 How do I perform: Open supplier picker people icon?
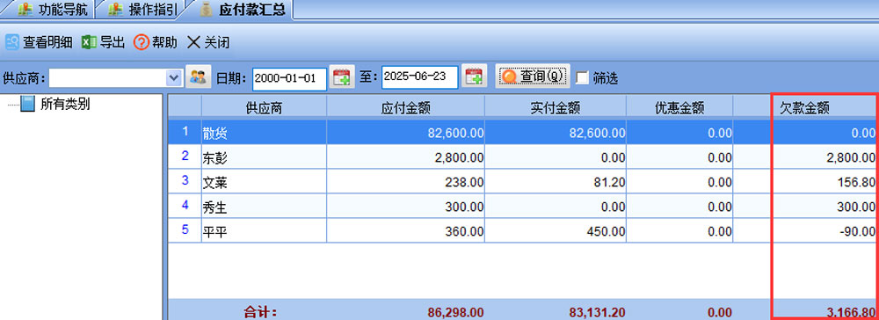coord(198,76)
